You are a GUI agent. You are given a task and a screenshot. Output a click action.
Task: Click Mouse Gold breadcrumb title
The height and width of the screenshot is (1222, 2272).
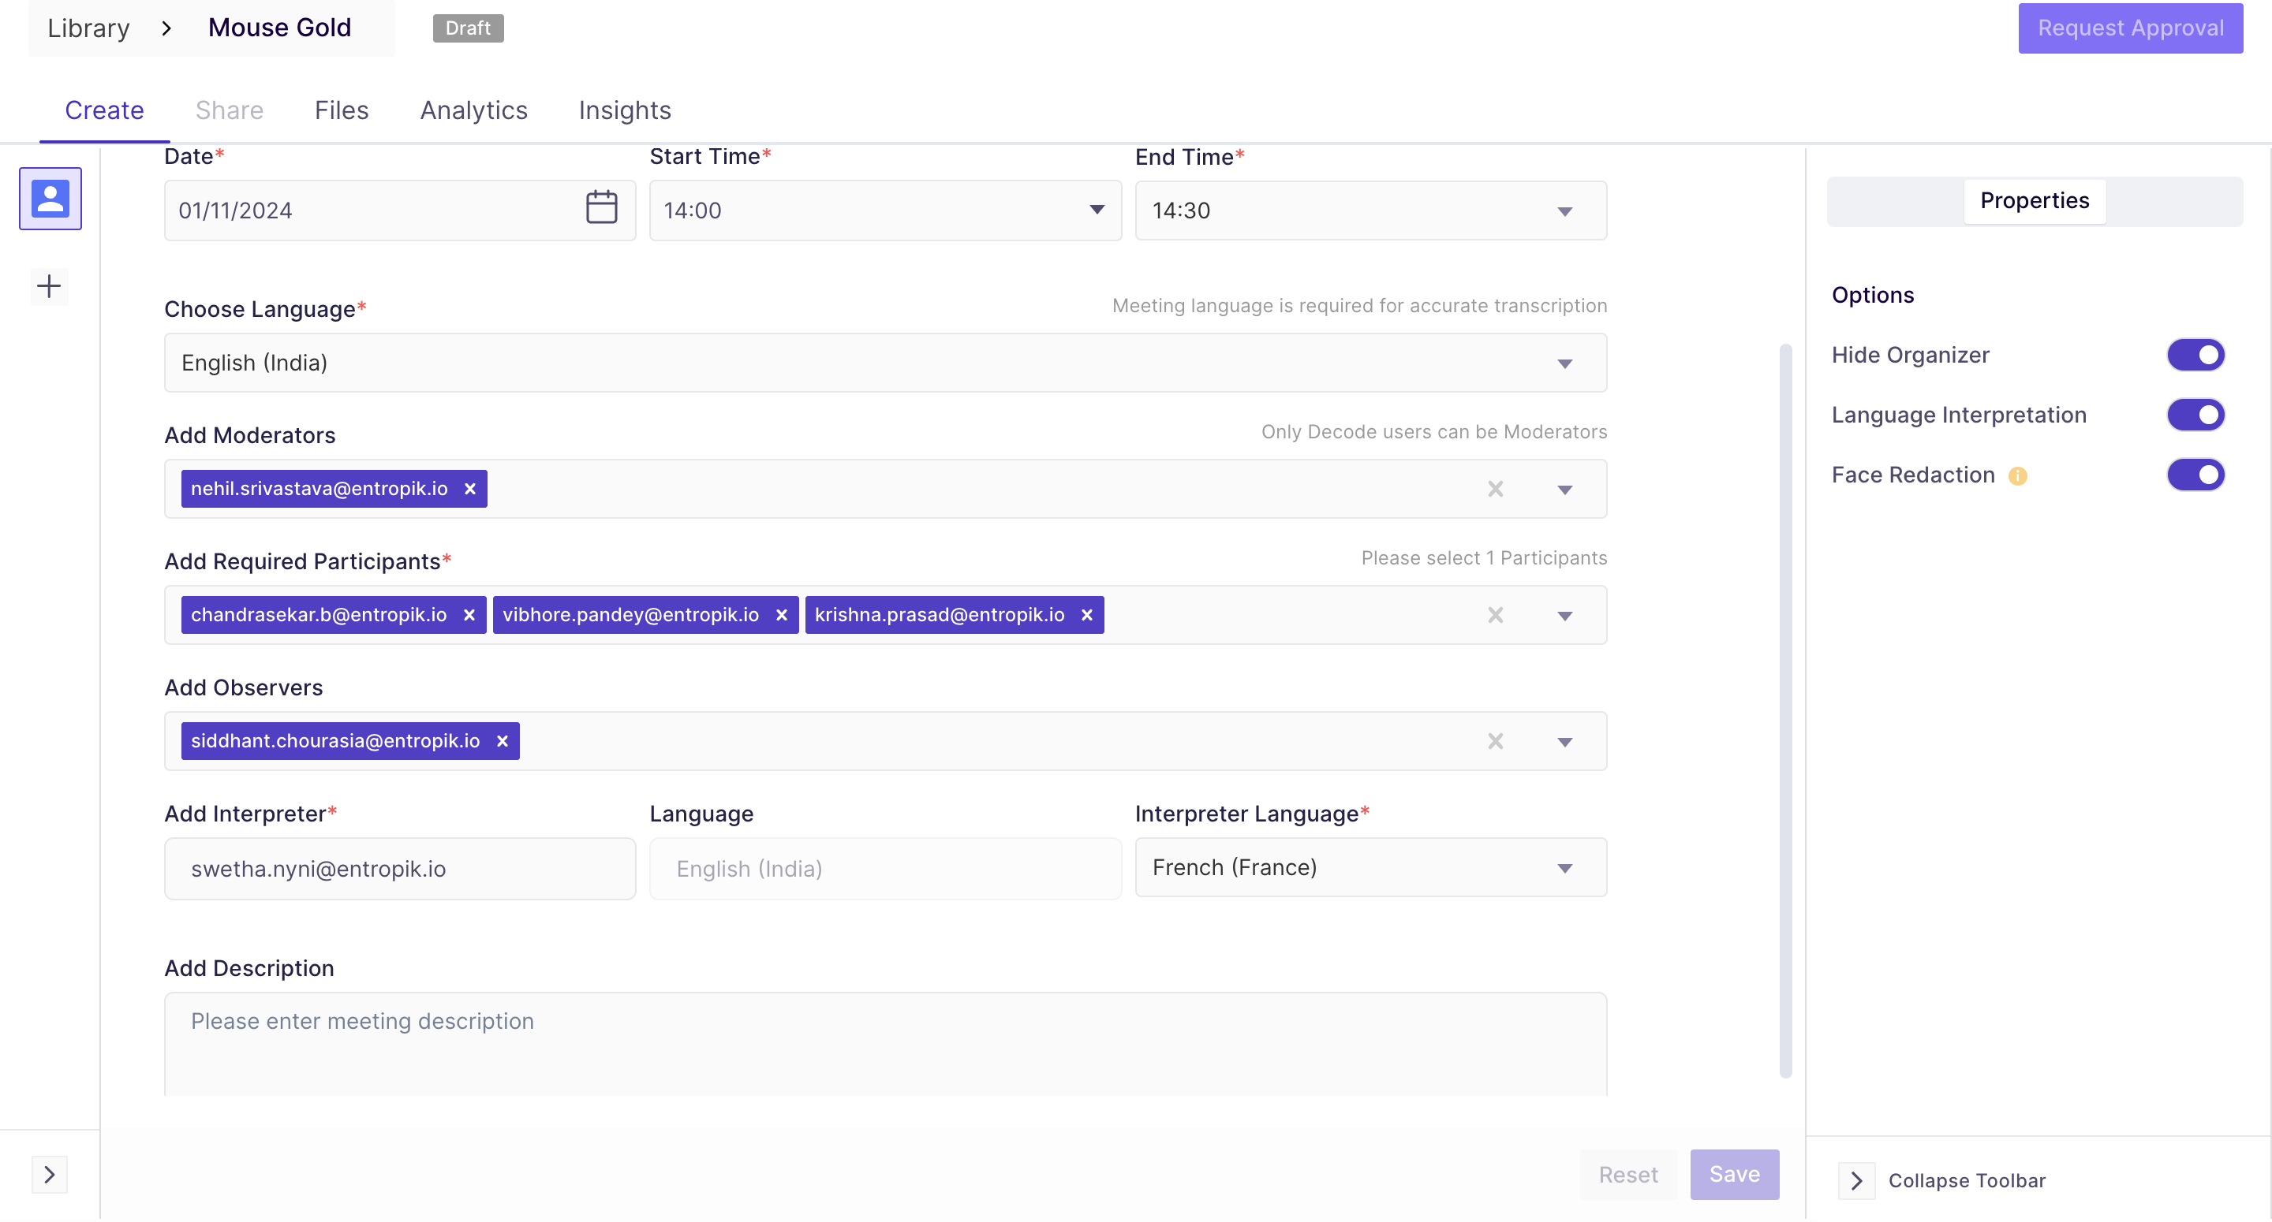coord(279,28)
